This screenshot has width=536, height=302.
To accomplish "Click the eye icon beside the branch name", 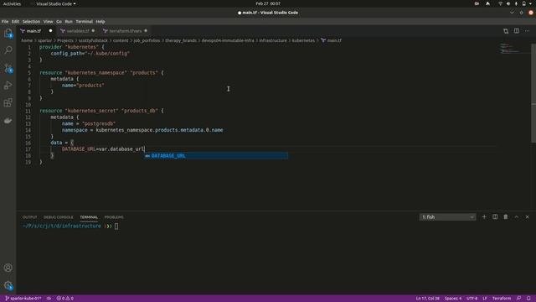I will pos(49,299).
